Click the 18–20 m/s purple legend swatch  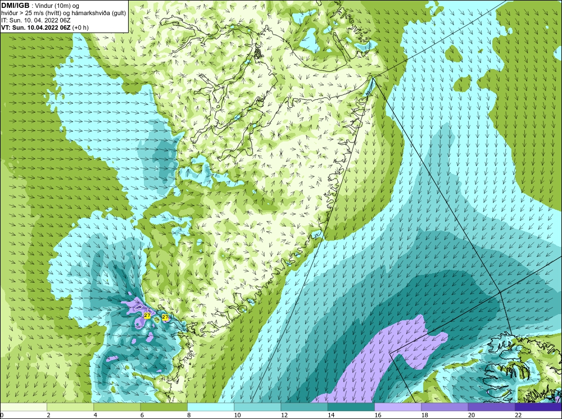pyautogui.click(x=445, y=407)
